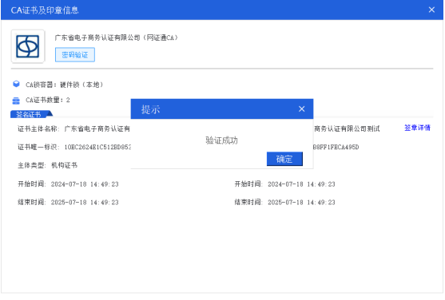Click the 密码验证 button
The width and height of the screenshot is (445, 300).
pos(75,55)
